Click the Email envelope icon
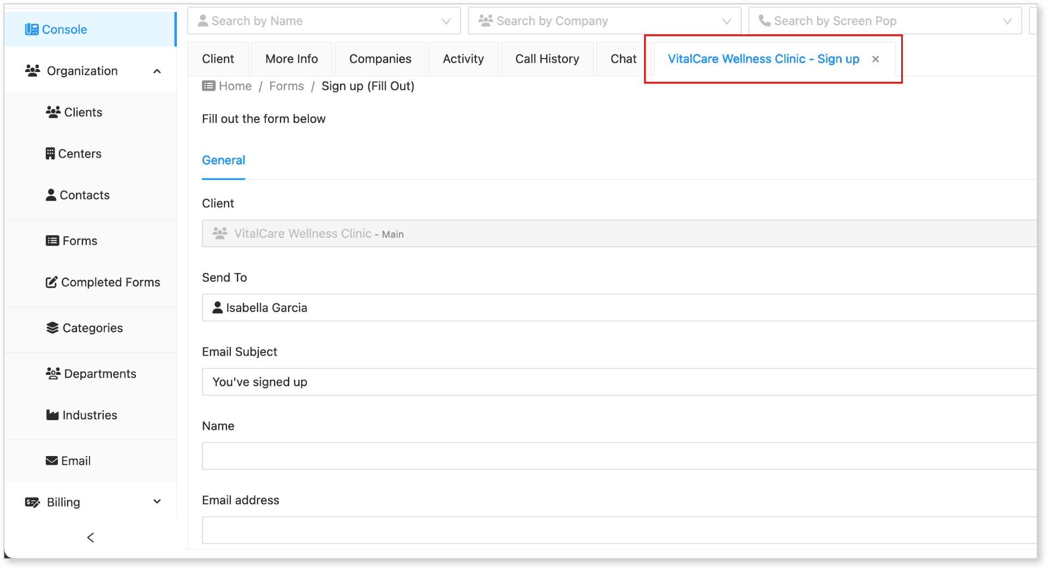This screenshot has width=1048, height=569. coord(52,461)
